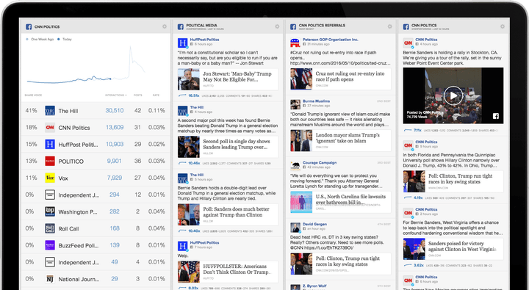Screen dimensions: 529x290
Task: Open settings gear of CNN Politics Referrals column
Action: [x=389, y=26]
